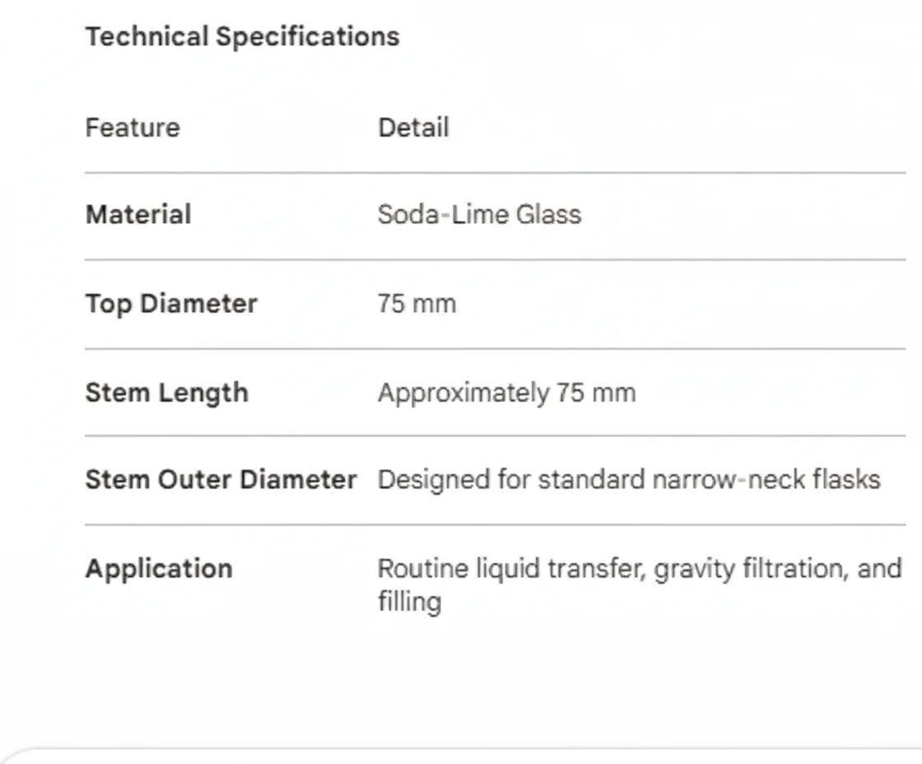Click the Technical Specifications heading
The height and width of the screenshot is (764, 922).
(242, 37)
